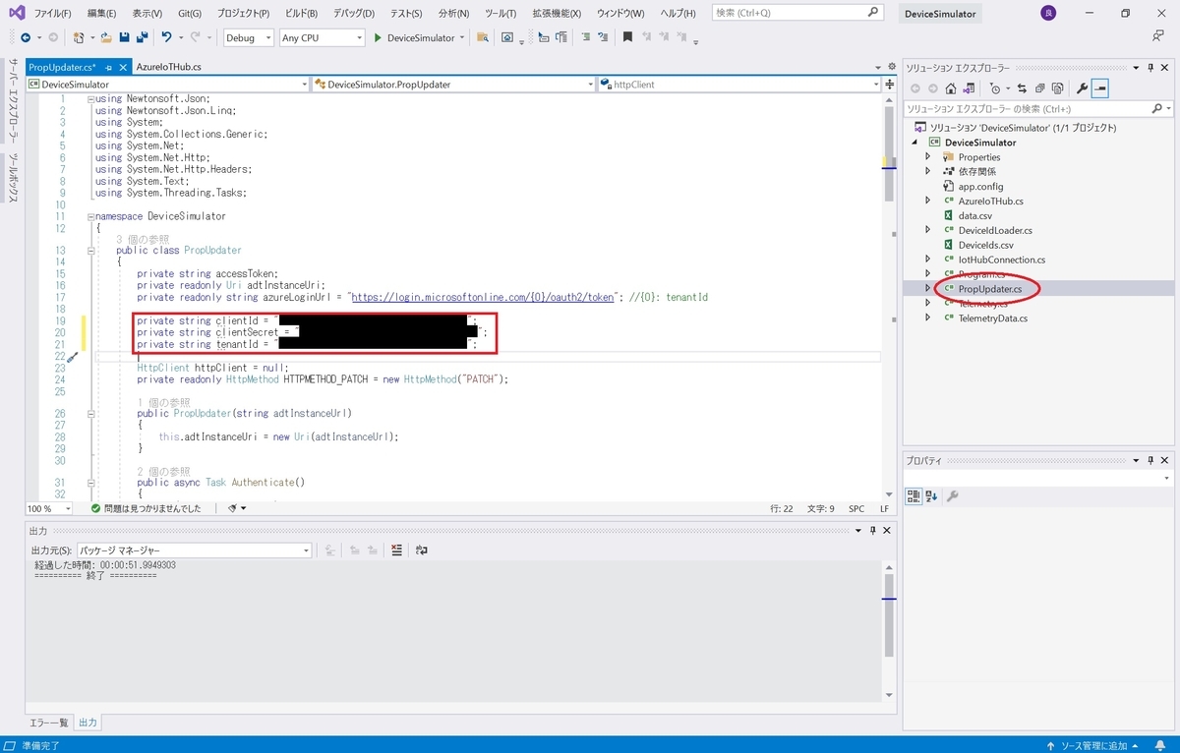This screenshot has width=1180, height=753.
Task: Click the サーバー エクスプローラー side tab
Action: [x=14, y=103]
